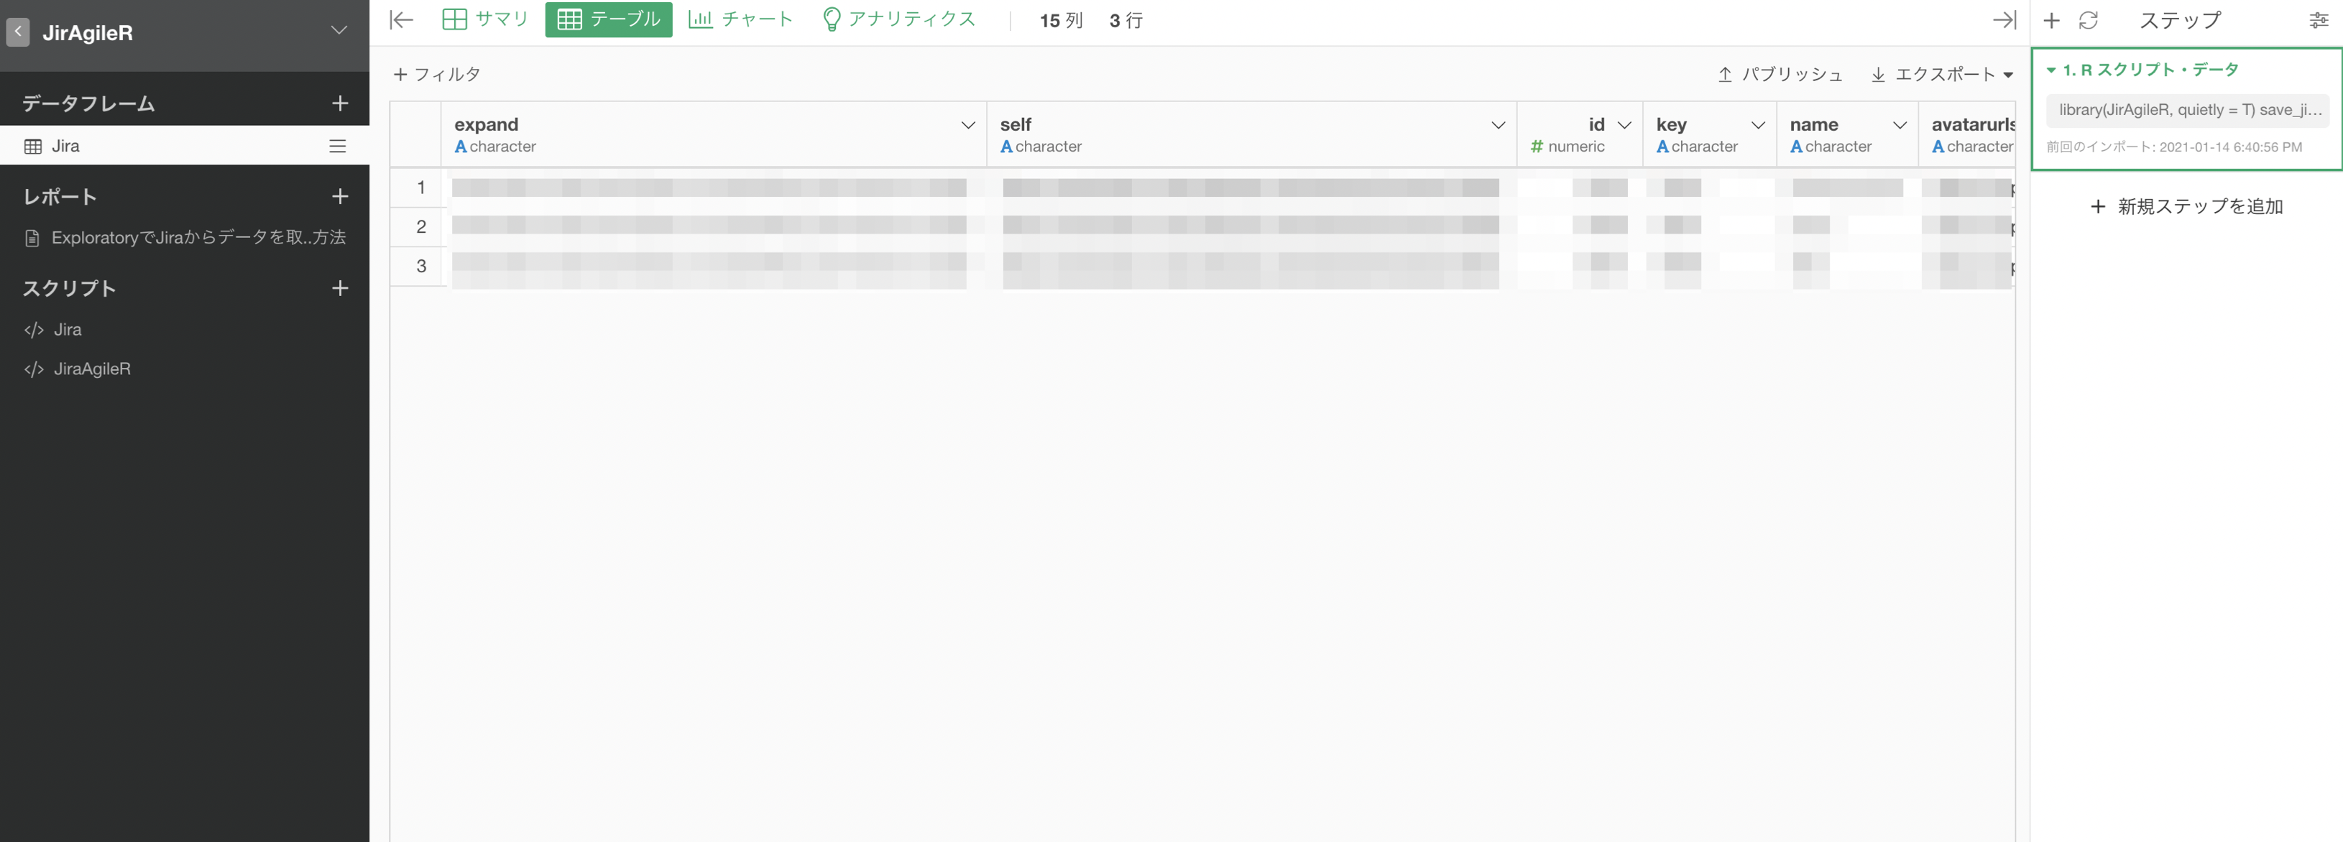Expand the JirAgileR project dropdown chevron
The image size is (2343, 842).
pyautogui.click(x=339, y=31)
